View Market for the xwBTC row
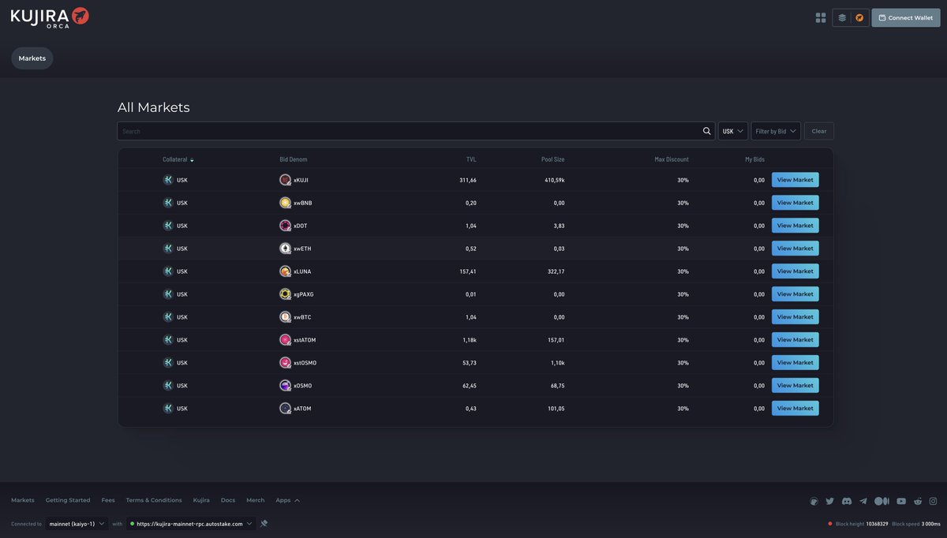 click(795, 317)
